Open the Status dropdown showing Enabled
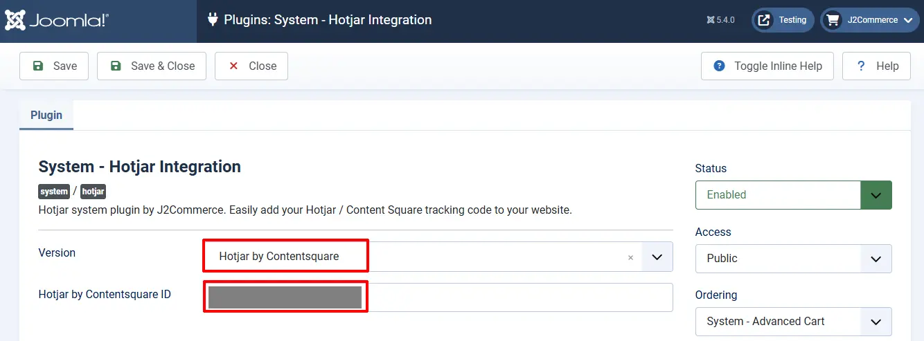Image resolution: width=924 pixels, height=341 pixels. pyautogui.click(x=793, y=195)
